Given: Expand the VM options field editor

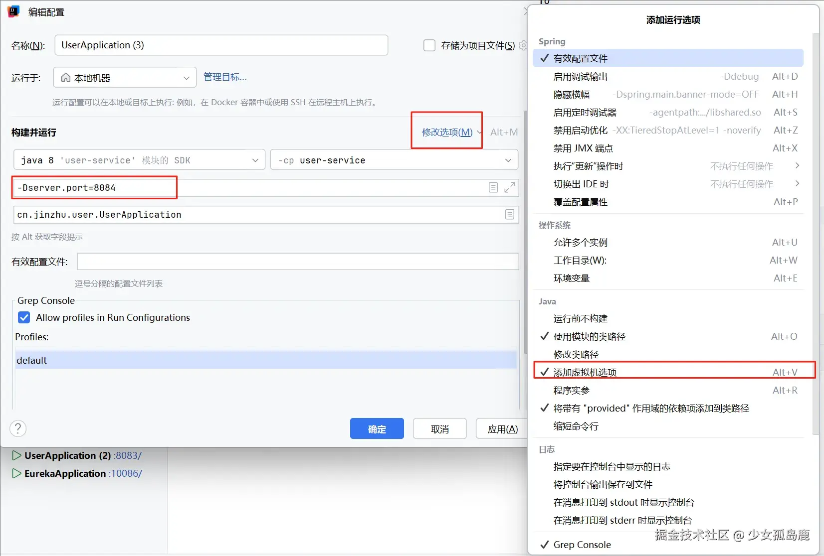Looking at the screenshot, I should click(x=509, y=187).
